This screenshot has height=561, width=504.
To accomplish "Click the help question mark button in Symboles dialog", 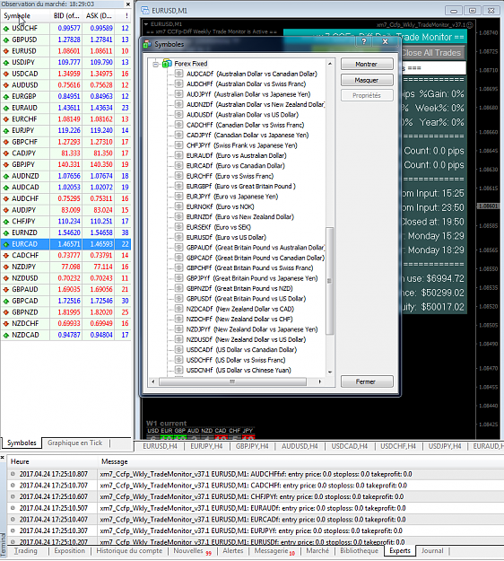I will [x=364, y=41].
